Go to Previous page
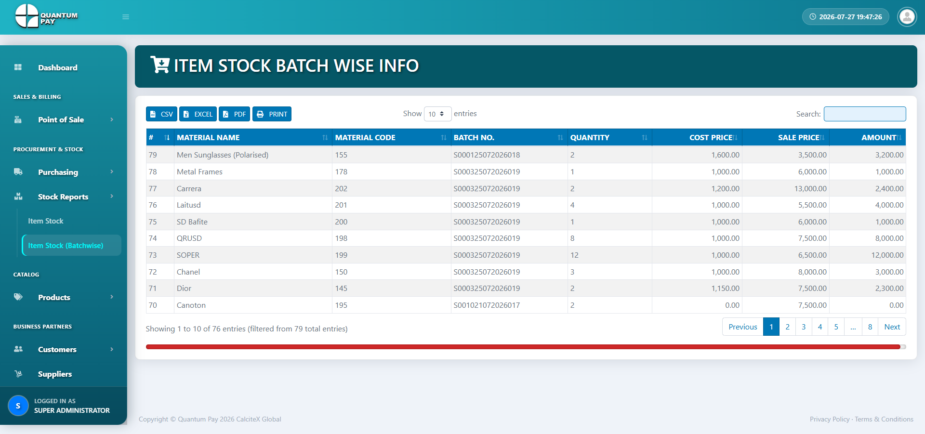 [x=743, y=327]
